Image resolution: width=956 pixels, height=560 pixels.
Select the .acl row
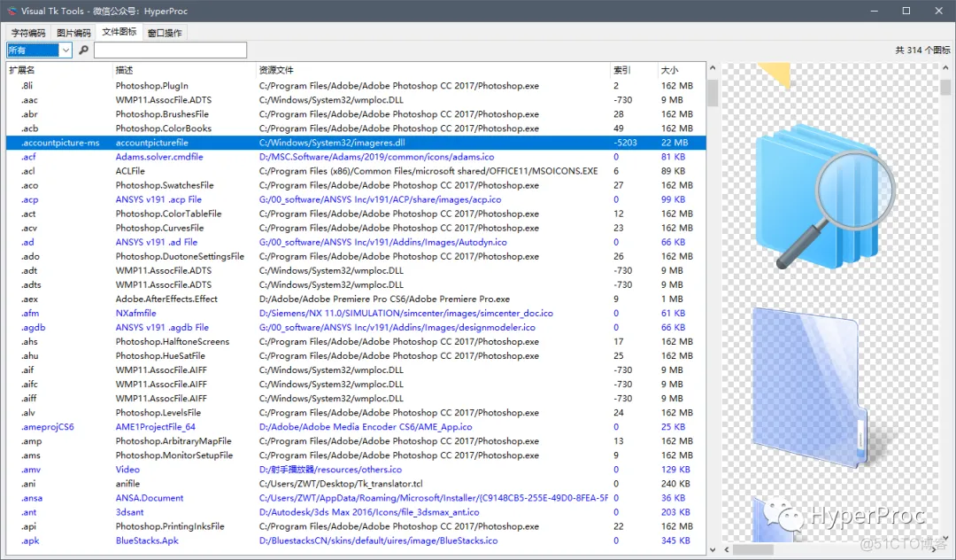(356, 171)
